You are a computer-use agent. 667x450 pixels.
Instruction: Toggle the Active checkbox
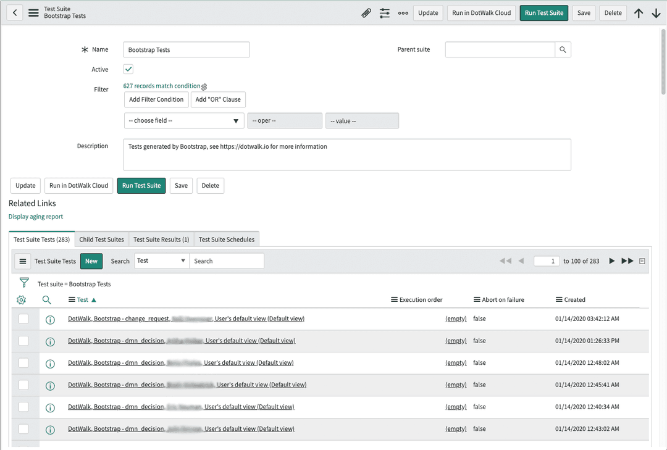[128, 69]
